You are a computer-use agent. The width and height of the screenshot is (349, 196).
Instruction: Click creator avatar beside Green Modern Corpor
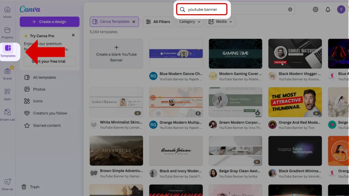[213, 125]
